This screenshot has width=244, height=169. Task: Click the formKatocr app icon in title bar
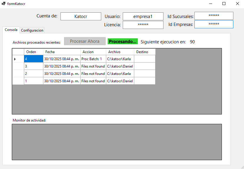[4, 4]
